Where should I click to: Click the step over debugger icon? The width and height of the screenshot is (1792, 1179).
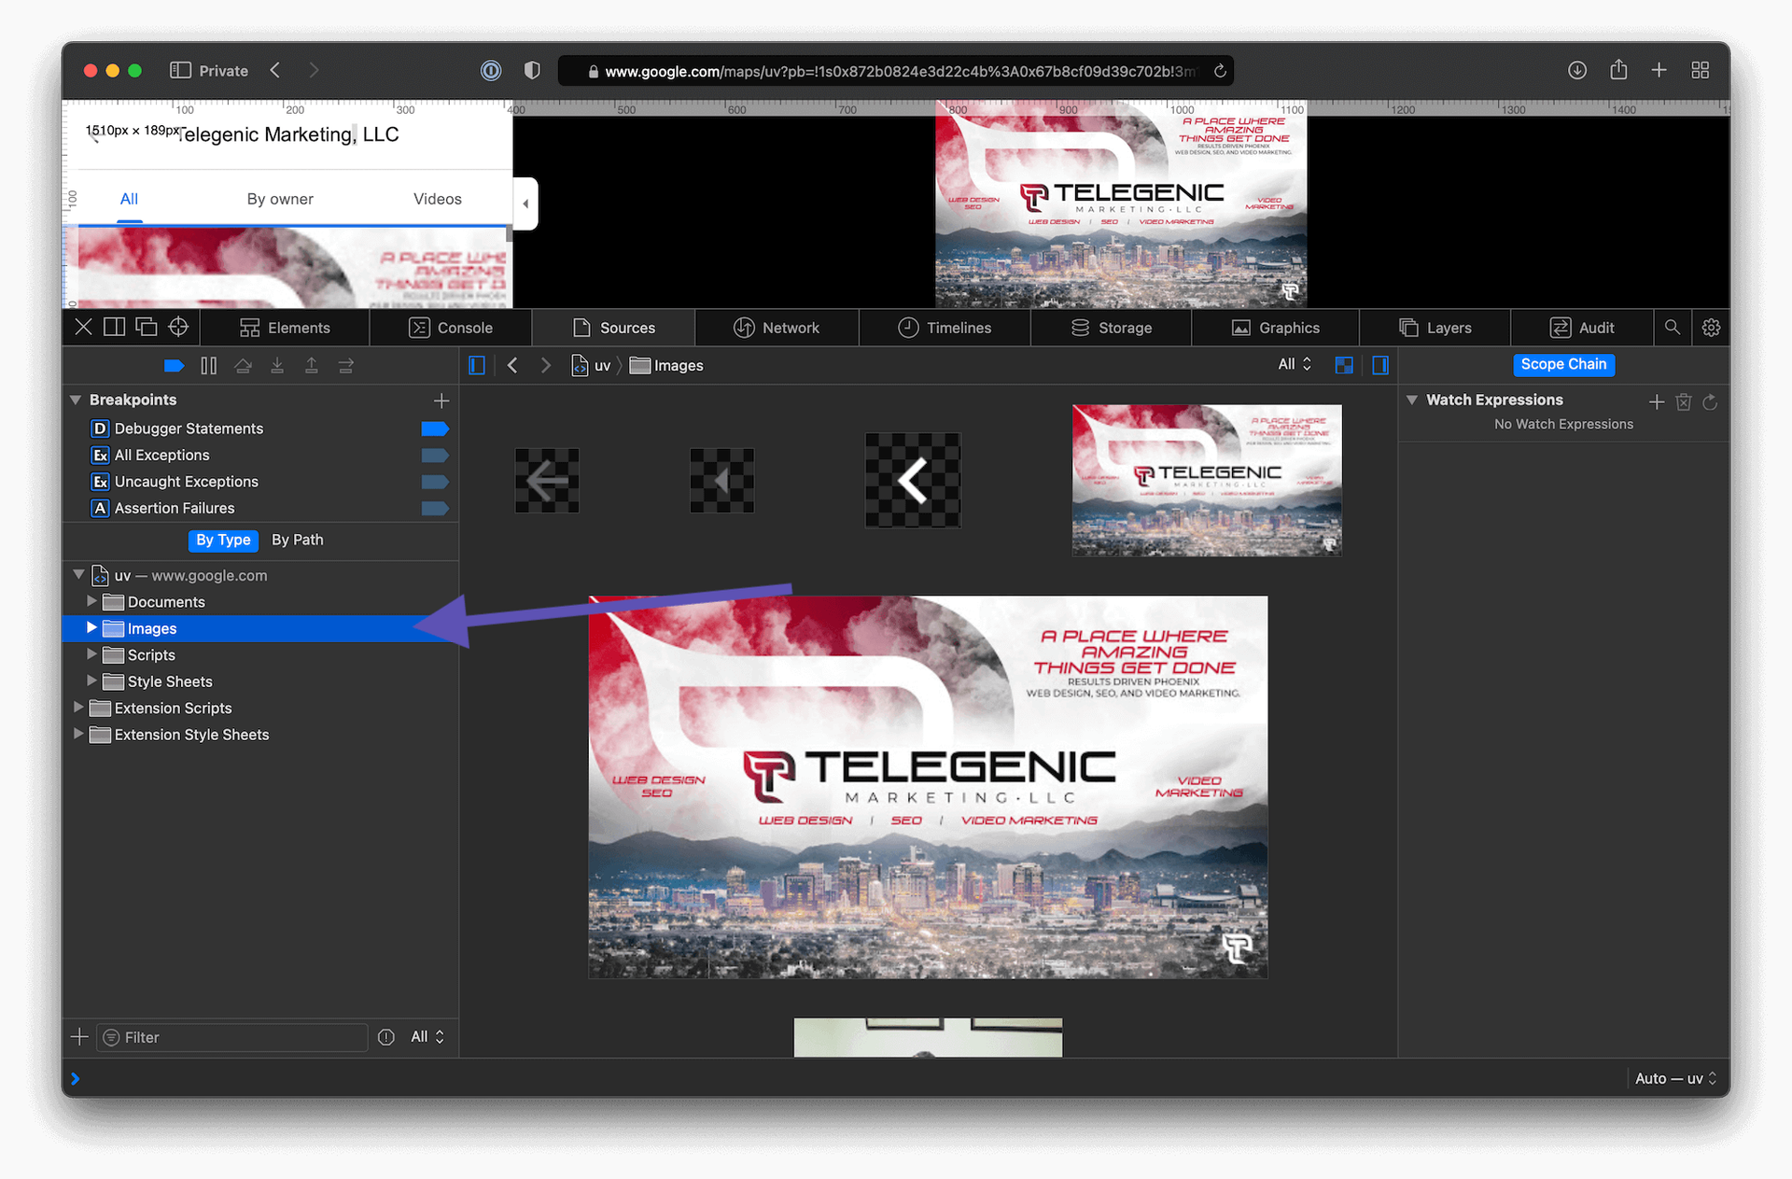pos(243,366)
